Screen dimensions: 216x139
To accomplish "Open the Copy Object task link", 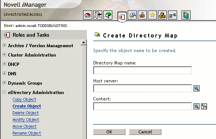I will pos(24,99).
